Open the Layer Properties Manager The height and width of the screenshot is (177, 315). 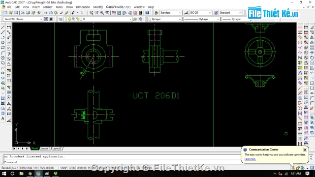[x=61, y=19]
